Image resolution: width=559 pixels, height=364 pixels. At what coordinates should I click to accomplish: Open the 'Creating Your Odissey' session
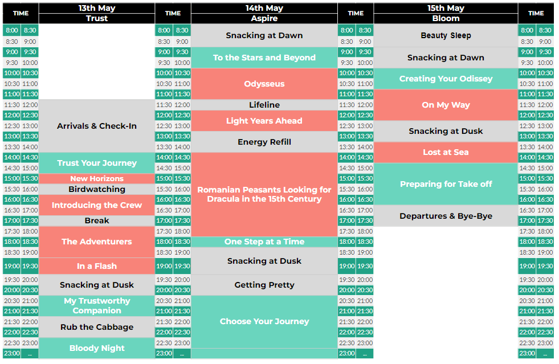(x=446, y=79)
